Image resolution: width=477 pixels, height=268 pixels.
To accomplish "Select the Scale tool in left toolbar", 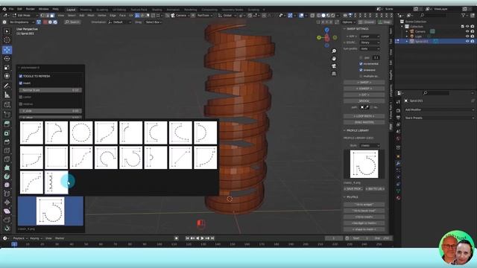I will click(7, 68).
